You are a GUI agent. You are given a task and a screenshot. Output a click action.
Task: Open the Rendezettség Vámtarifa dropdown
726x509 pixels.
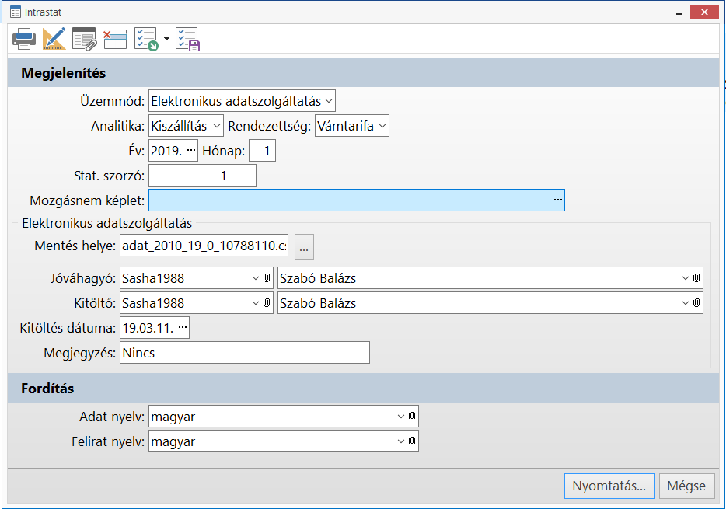381,126
